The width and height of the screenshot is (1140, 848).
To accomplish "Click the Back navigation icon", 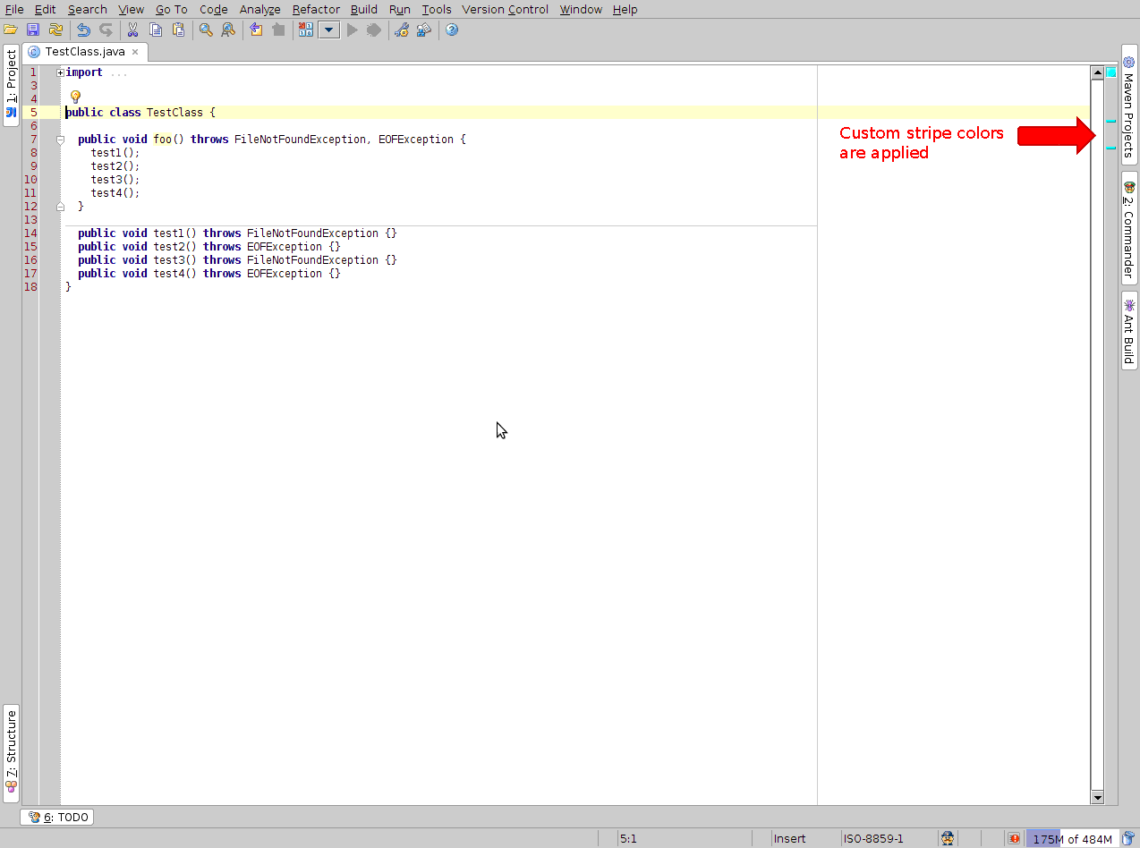I will 256,30.
